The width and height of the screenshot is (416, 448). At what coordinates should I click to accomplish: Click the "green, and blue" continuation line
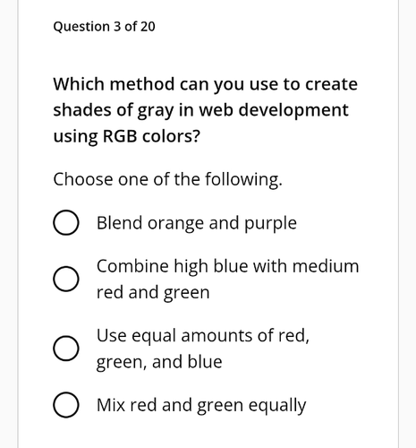click(159, 362)
